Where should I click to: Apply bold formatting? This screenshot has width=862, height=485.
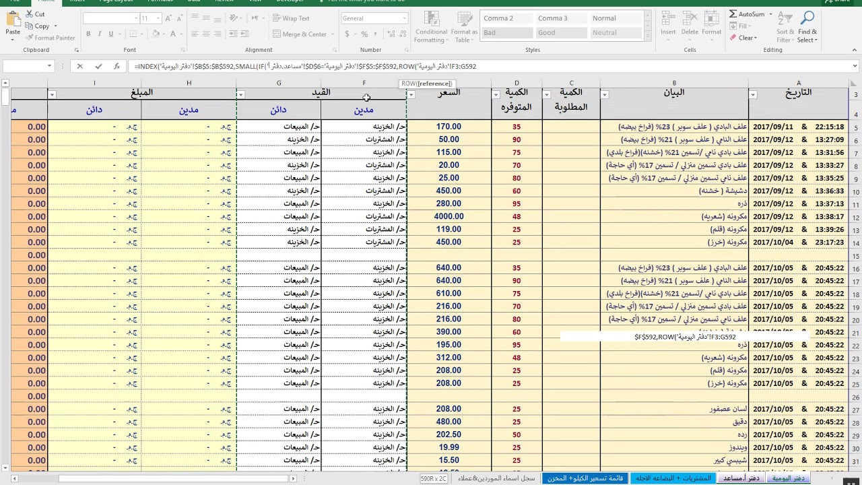(x=88, y=34)
